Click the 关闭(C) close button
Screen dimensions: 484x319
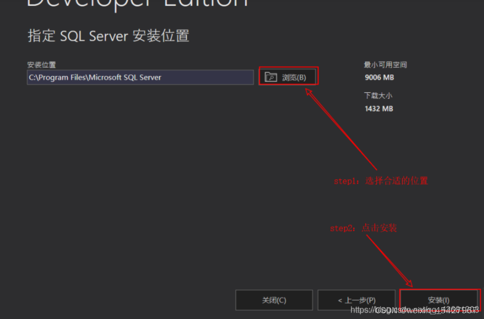click(x=274, y=300)
